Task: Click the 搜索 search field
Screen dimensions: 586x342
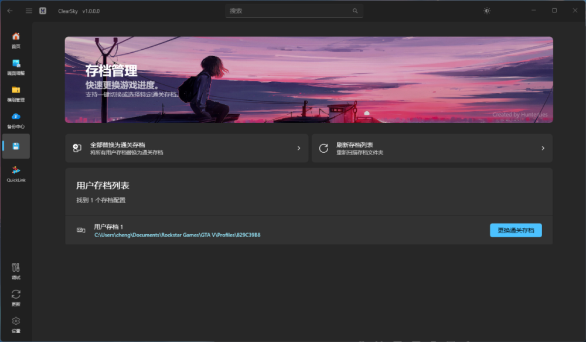Action: pos(294,10)
